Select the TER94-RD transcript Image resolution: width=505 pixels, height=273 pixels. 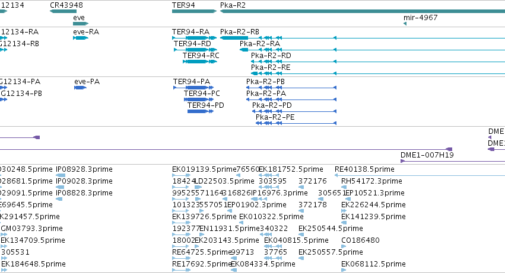click(x=195, y=50)
